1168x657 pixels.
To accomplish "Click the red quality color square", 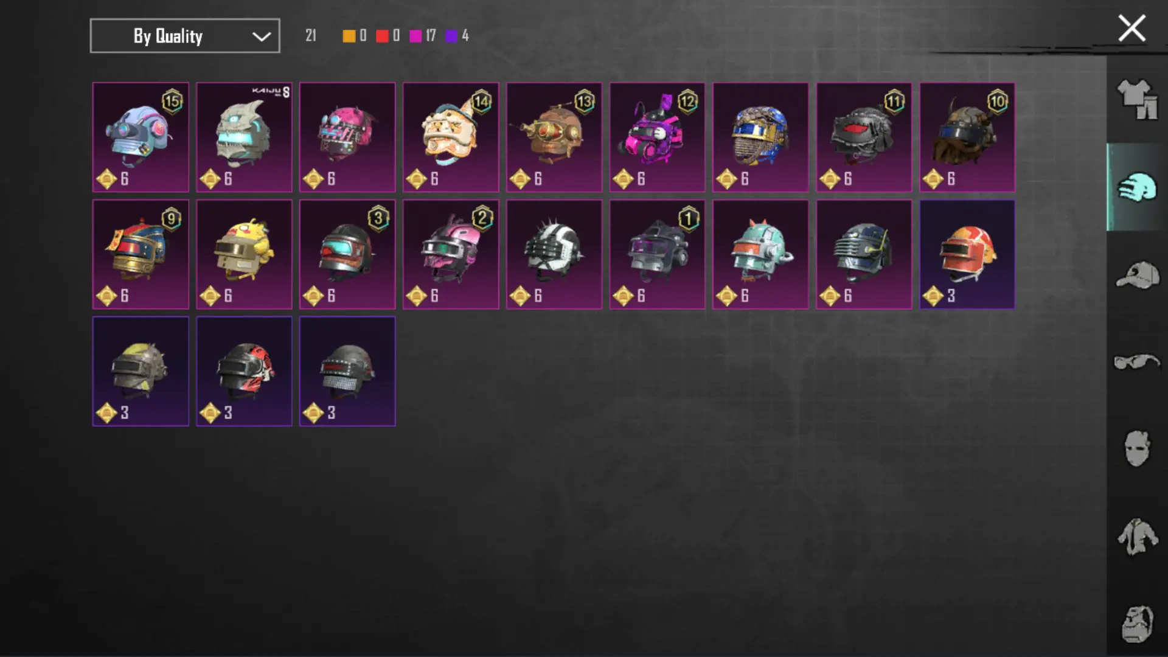I will 382,36.
